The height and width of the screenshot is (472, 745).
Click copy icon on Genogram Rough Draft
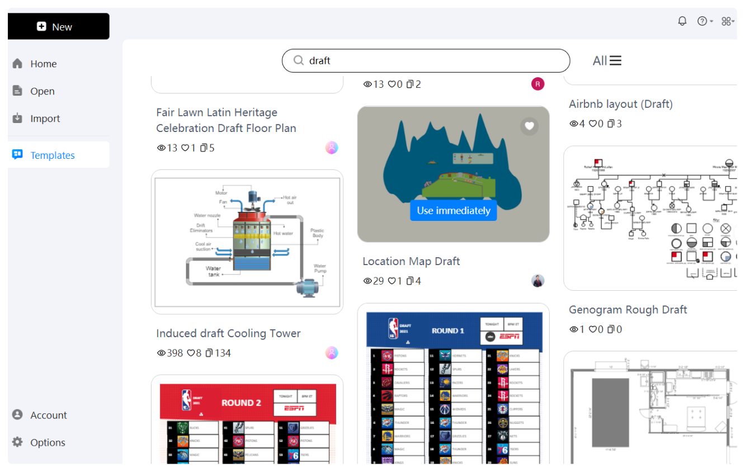coord(611,329)
